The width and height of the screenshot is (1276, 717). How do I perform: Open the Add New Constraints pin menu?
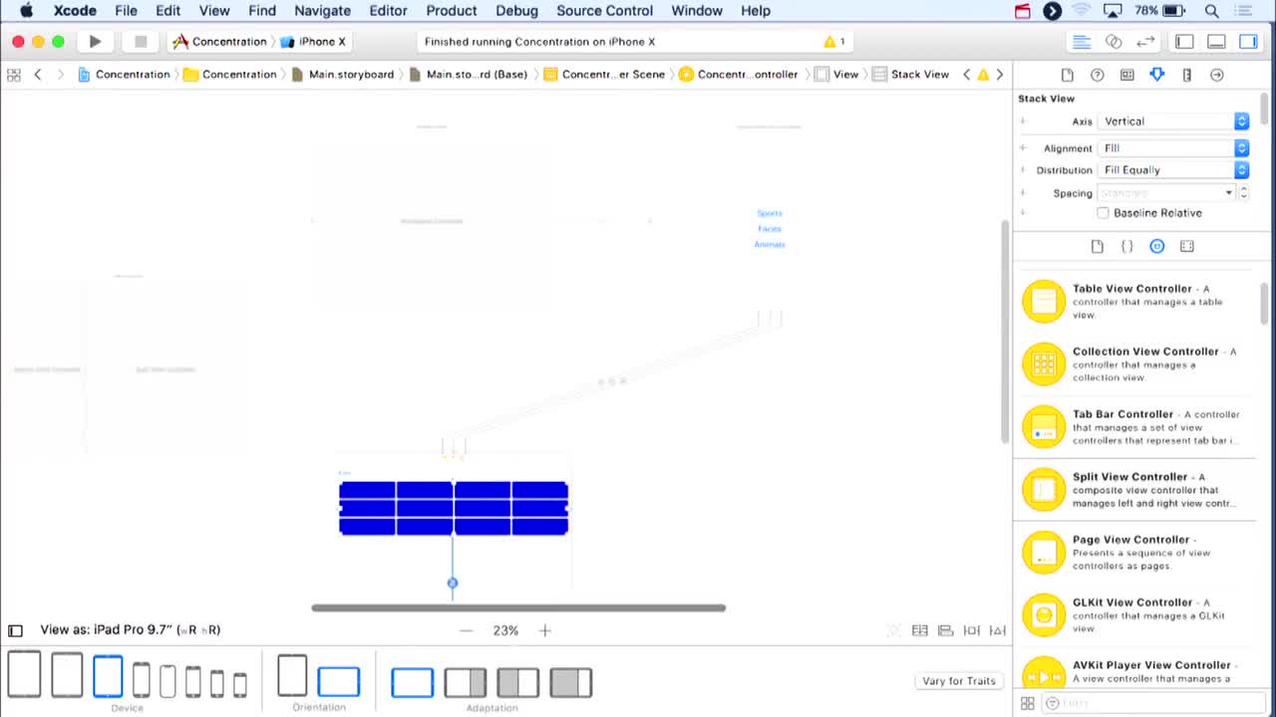click(x=972, y=630)
